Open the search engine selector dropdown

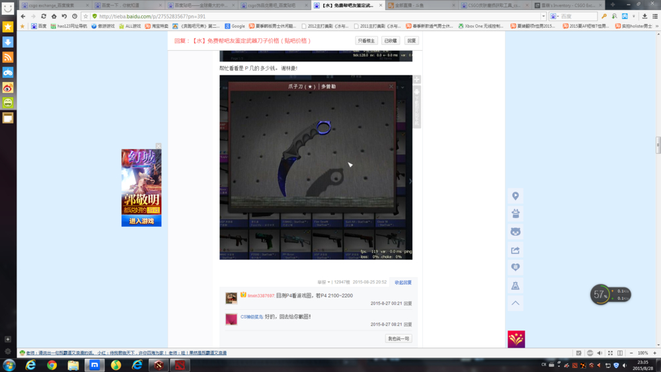point(555,17)
